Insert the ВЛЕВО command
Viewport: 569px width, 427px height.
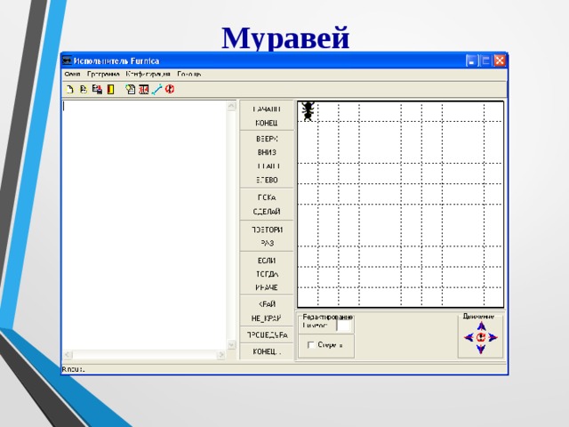[x=267, y=180]
